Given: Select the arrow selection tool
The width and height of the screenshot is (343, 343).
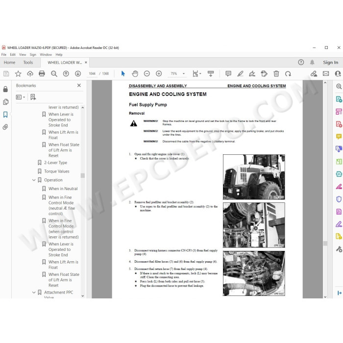Looking at the screenshot, I should 123,73.
